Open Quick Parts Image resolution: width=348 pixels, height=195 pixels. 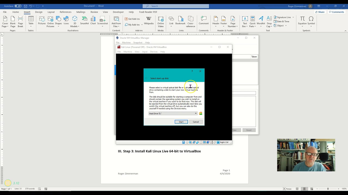(253, 22)
